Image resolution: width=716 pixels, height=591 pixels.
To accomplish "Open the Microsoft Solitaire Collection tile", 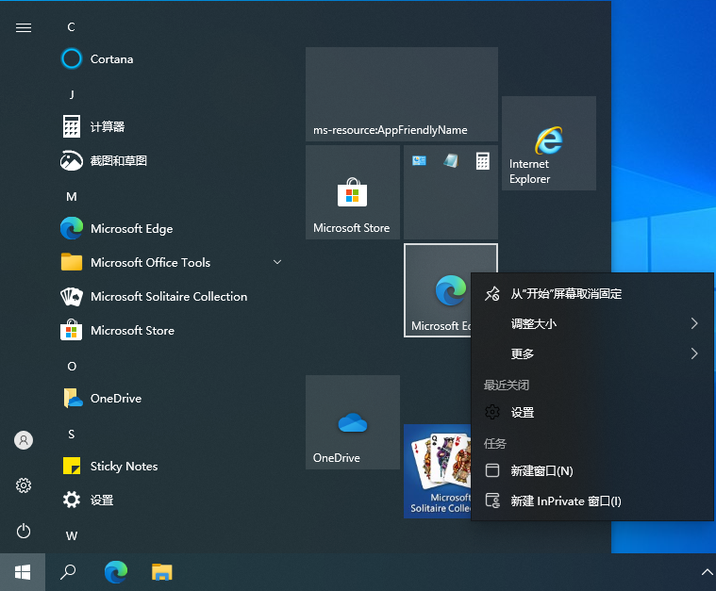I will [438, 471].
